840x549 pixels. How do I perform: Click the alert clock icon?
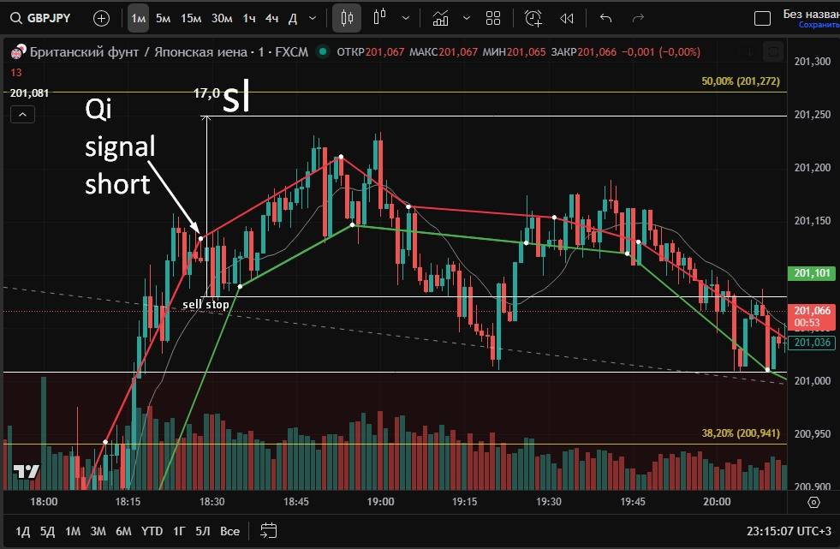(x=533, y=18)
